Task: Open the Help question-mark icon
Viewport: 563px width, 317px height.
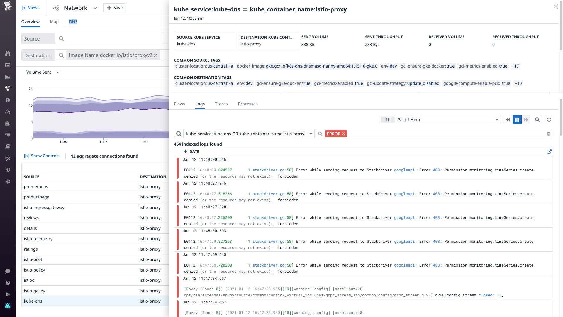Action: (8, 283)
